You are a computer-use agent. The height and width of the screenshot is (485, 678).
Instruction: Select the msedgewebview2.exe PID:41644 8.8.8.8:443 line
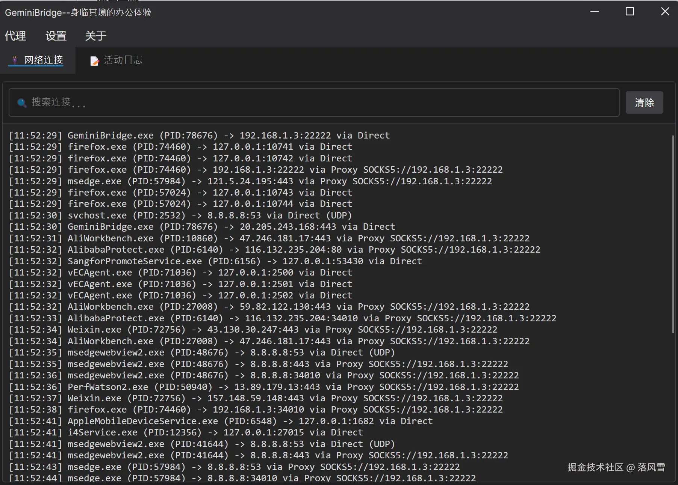point(259,455)
